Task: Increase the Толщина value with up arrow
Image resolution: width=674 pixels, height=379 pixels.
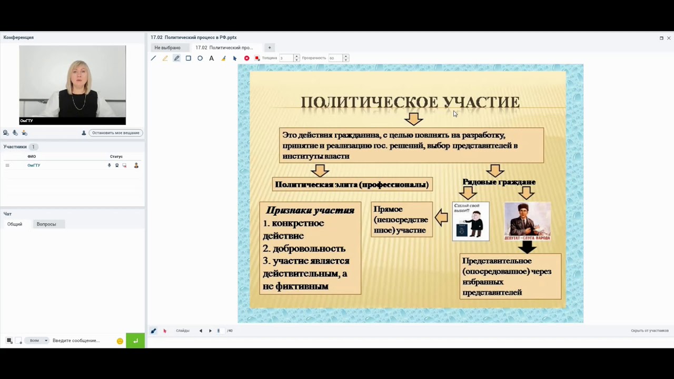Action: pyautogui.click(x=296, y=56)
